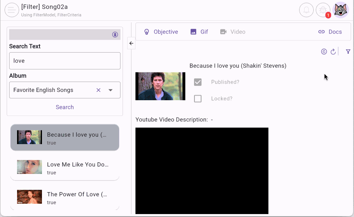This screenshot has width=354, height=217.
Task: Select The Power Of Love list item
Action: coord(65,197)
